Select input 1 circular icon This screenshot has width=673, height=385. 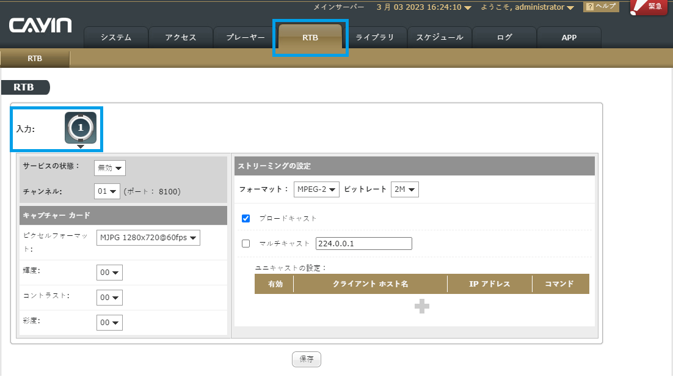[81, 128]
